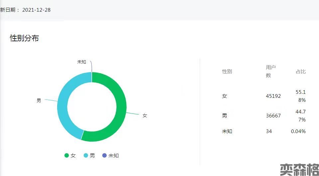Click the user count 45192
The height and width of the screenshot is (176, 319).
(x=273, y=96)
